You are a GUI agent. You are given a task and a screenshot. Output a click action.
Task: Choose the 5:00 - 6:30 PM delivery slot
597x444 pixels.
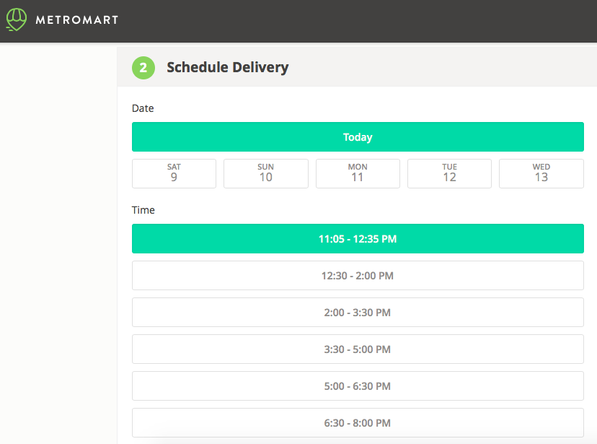(358, 386)
